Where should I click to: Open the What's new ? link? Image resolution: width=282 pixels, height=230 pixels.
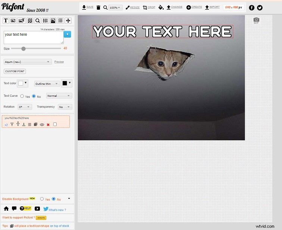57,210
